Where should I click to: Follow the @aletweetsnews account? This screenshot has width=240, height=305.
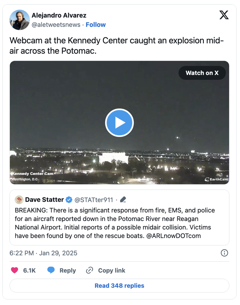click(x=96, y=25)
